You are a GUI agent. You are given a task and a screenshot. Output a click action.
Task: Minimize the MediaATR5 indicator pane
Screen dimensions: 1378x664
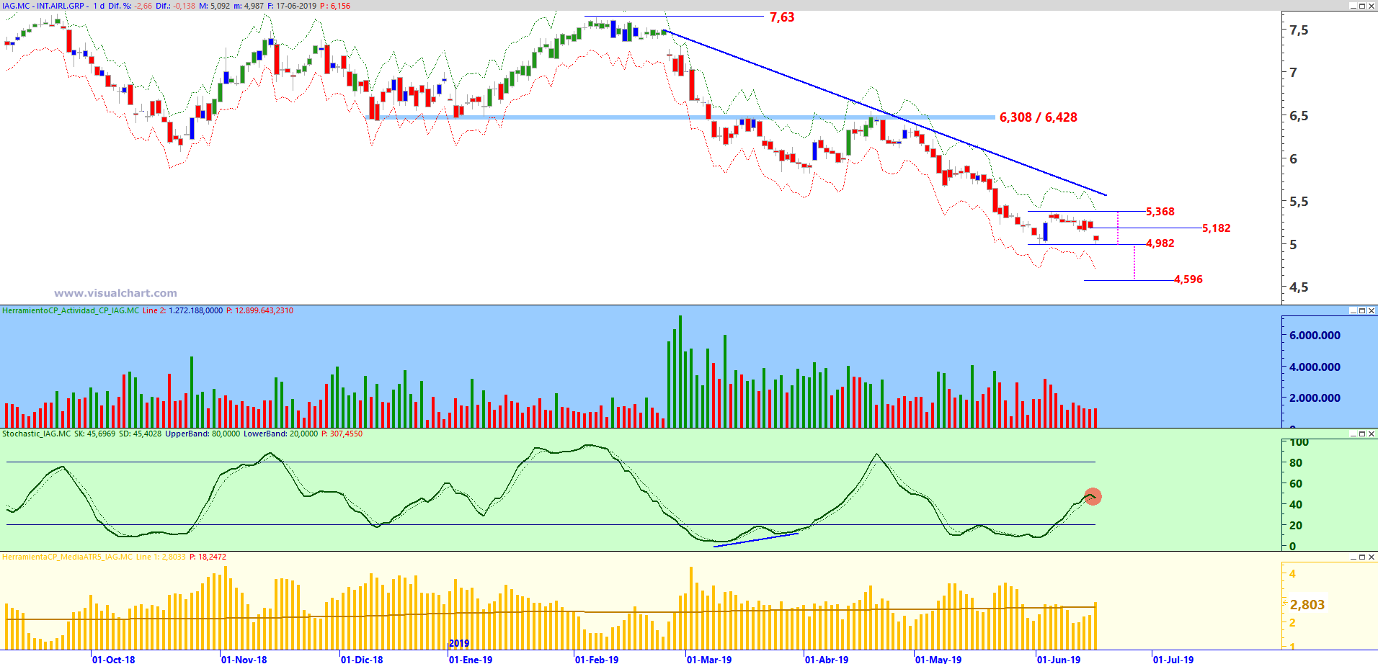pyautogui.click(x=1353, y=557)
